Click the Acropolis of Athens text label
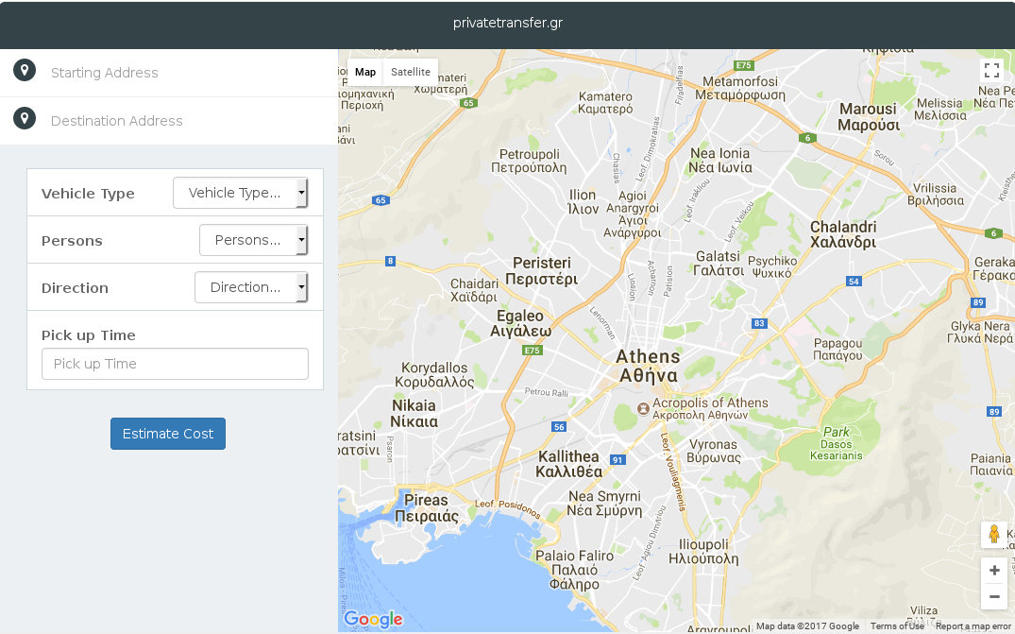This screenshot has width=1015, height=634. coord(710,408)
